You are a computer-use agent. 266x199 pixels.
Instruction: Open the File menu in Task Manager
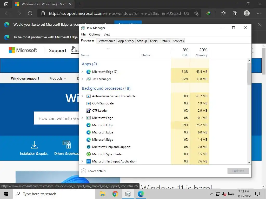tap(83, 34)
